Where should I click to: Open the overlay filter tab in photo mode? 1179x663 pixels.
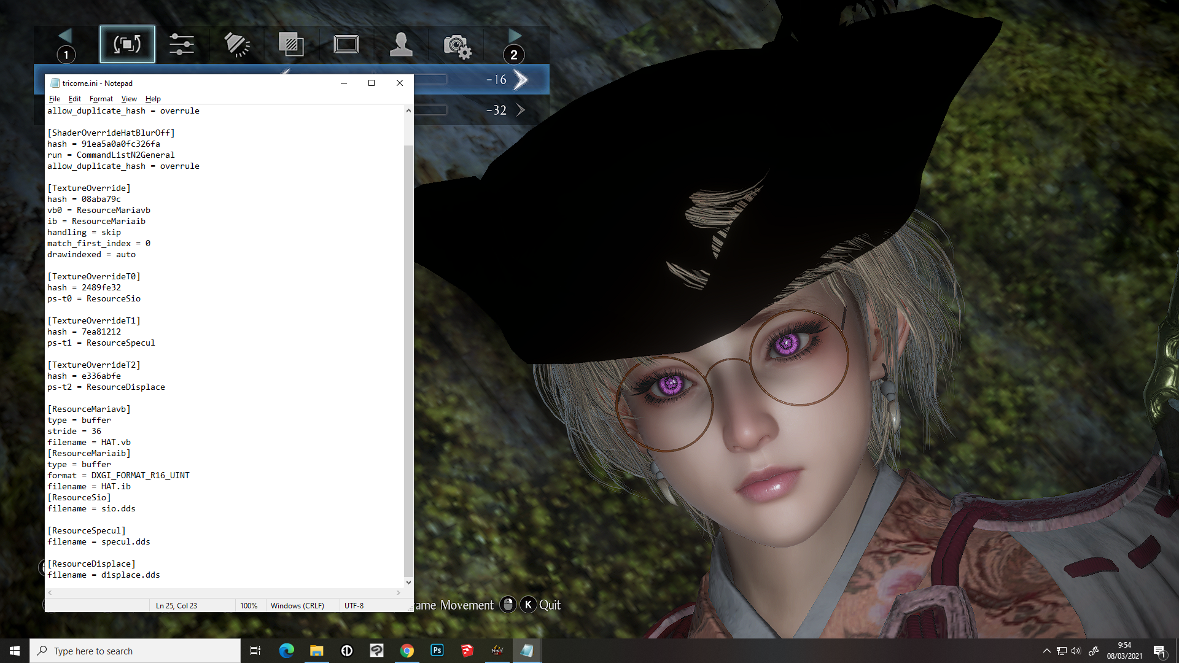tap(291, 44)
